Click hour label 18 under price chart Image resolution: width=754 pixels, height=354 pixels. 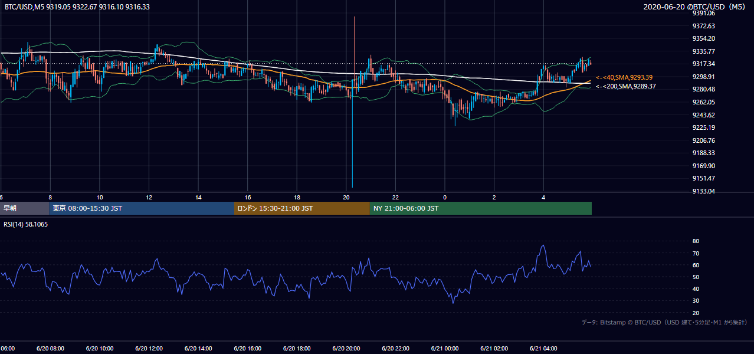[297, 197]
